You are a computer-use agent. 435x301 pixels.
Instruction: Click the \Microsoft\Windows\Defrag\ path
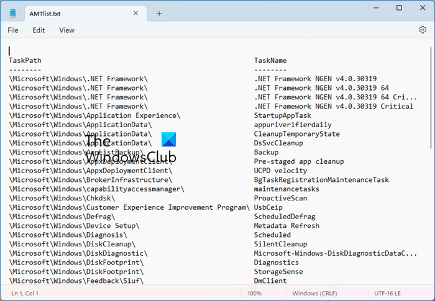[x=62, y=217]
